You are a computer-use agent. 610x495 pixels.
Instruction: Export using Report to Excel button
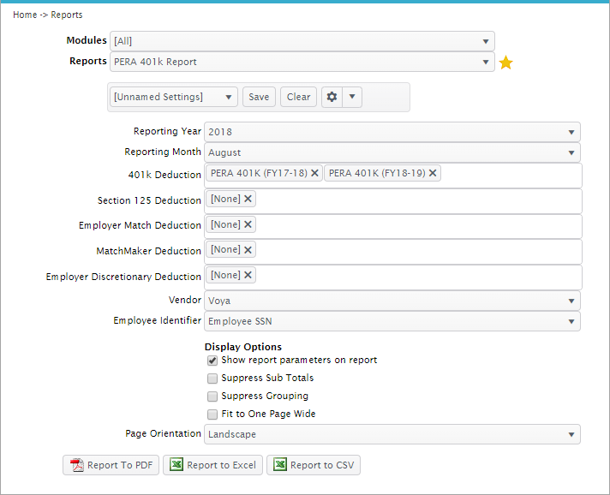pyautogui.click(x=212, y=465)
